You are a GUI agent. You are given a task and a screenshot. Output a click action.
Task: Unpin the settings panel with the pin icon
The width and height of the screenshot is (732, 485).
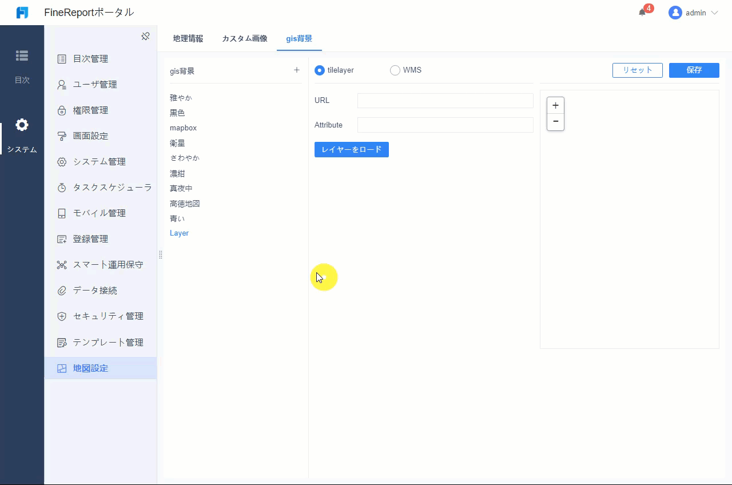pos(145,36)
